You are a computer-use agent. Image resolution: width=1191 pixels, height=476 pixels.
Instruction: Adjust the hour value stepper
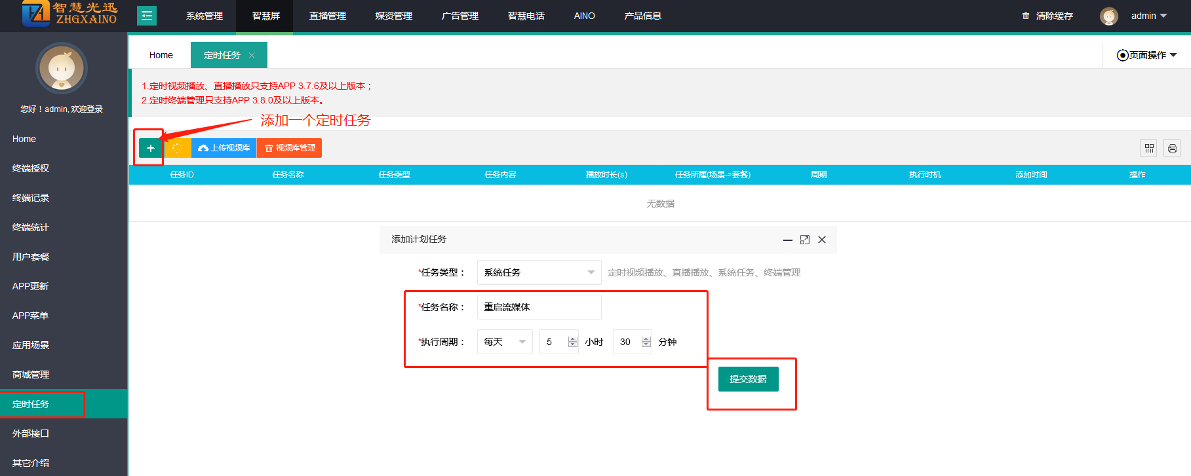click(572, 342)
